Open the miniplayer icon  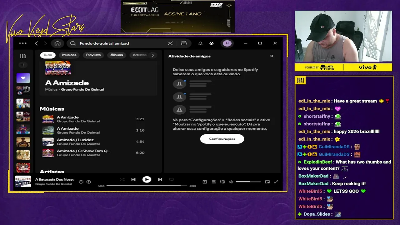pyautogui.click(x=267, y=182)
